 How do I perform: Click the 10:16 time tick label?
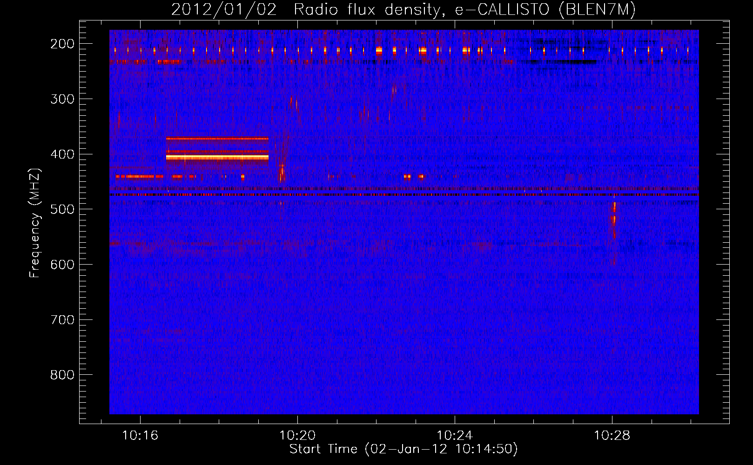pyautogui.click(x=140, y=436)
